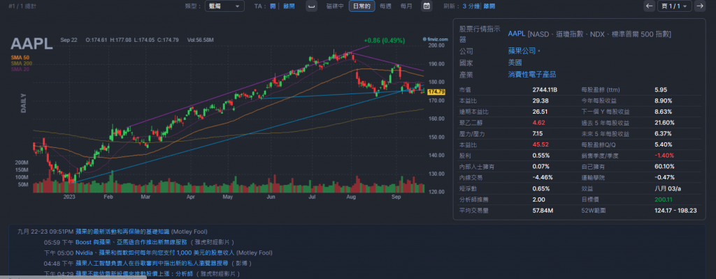This screenshot has width=716, height=279.
Task: Turn off auto refresh next to 3 分鐘
Action: 489,6
